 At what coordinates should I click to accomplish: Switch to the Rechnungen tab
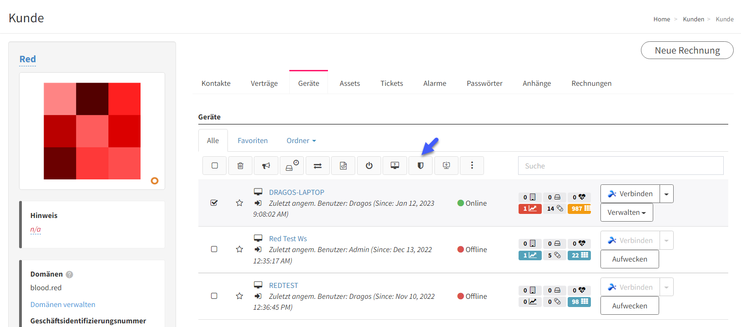(x=591, y=83)
